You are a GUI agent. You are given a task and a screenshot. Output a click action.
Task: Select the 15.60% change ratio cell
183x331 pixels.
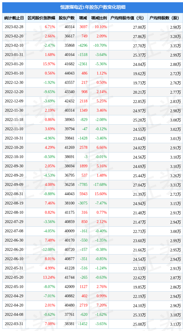point(101,194)
